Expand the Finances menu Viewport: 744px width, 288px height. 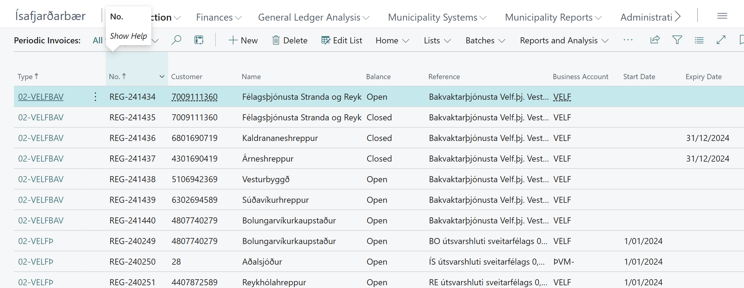(x=219, y=17)
